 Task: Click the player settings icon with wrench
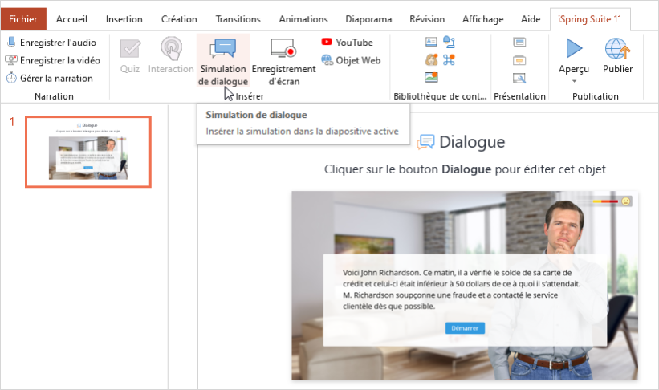pyautogui.click(x=519, y=78)
